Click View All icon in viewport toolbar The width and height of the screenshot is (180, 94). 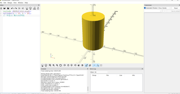[x=50, y=65]
